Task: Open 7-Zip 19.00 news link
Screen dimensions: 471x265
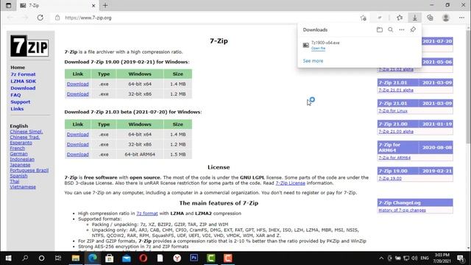Action: 390,178
